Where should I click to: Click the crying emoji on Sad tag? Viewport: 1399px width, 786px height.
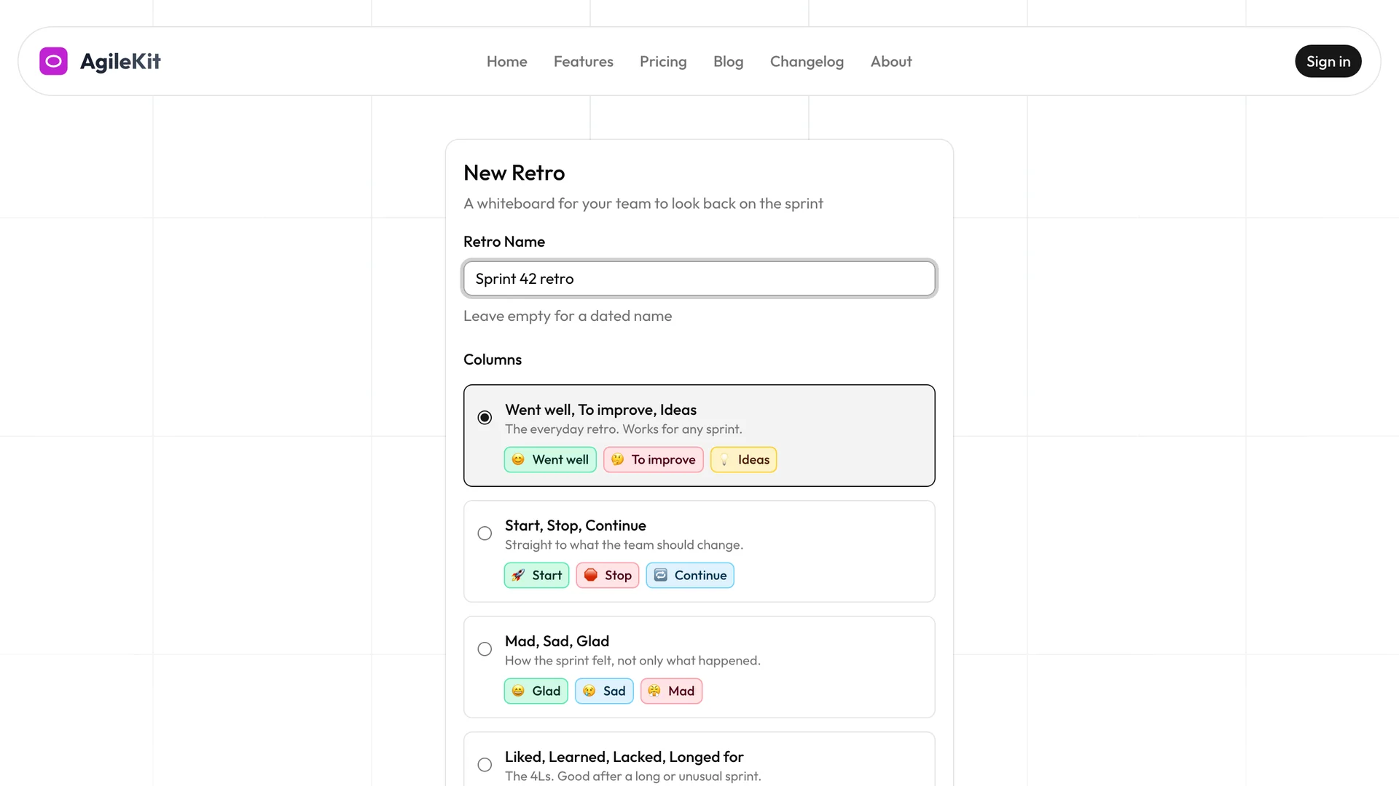coord(589,691)
